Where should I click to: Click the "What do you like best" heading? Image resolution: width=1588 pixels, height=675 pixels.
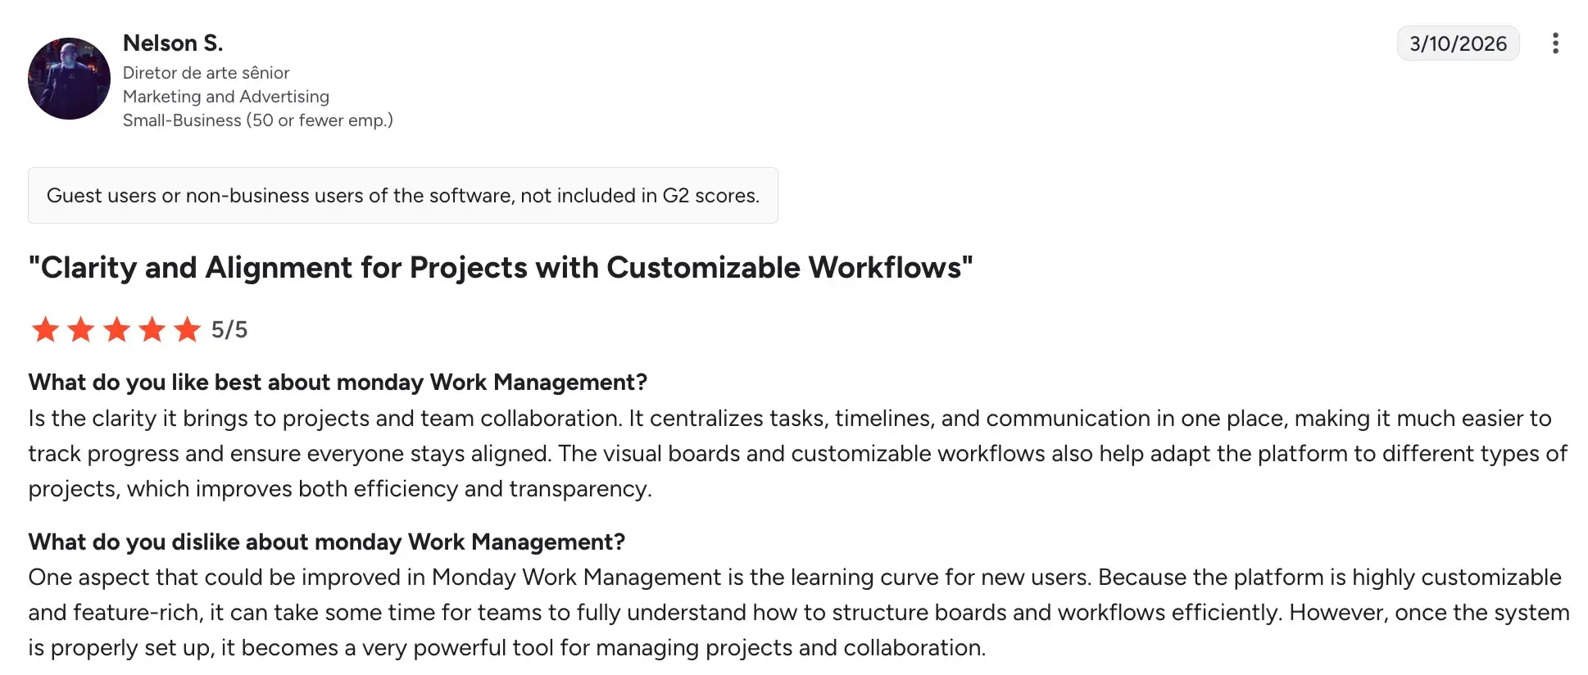pyautogui.click(x=338, y=383)
